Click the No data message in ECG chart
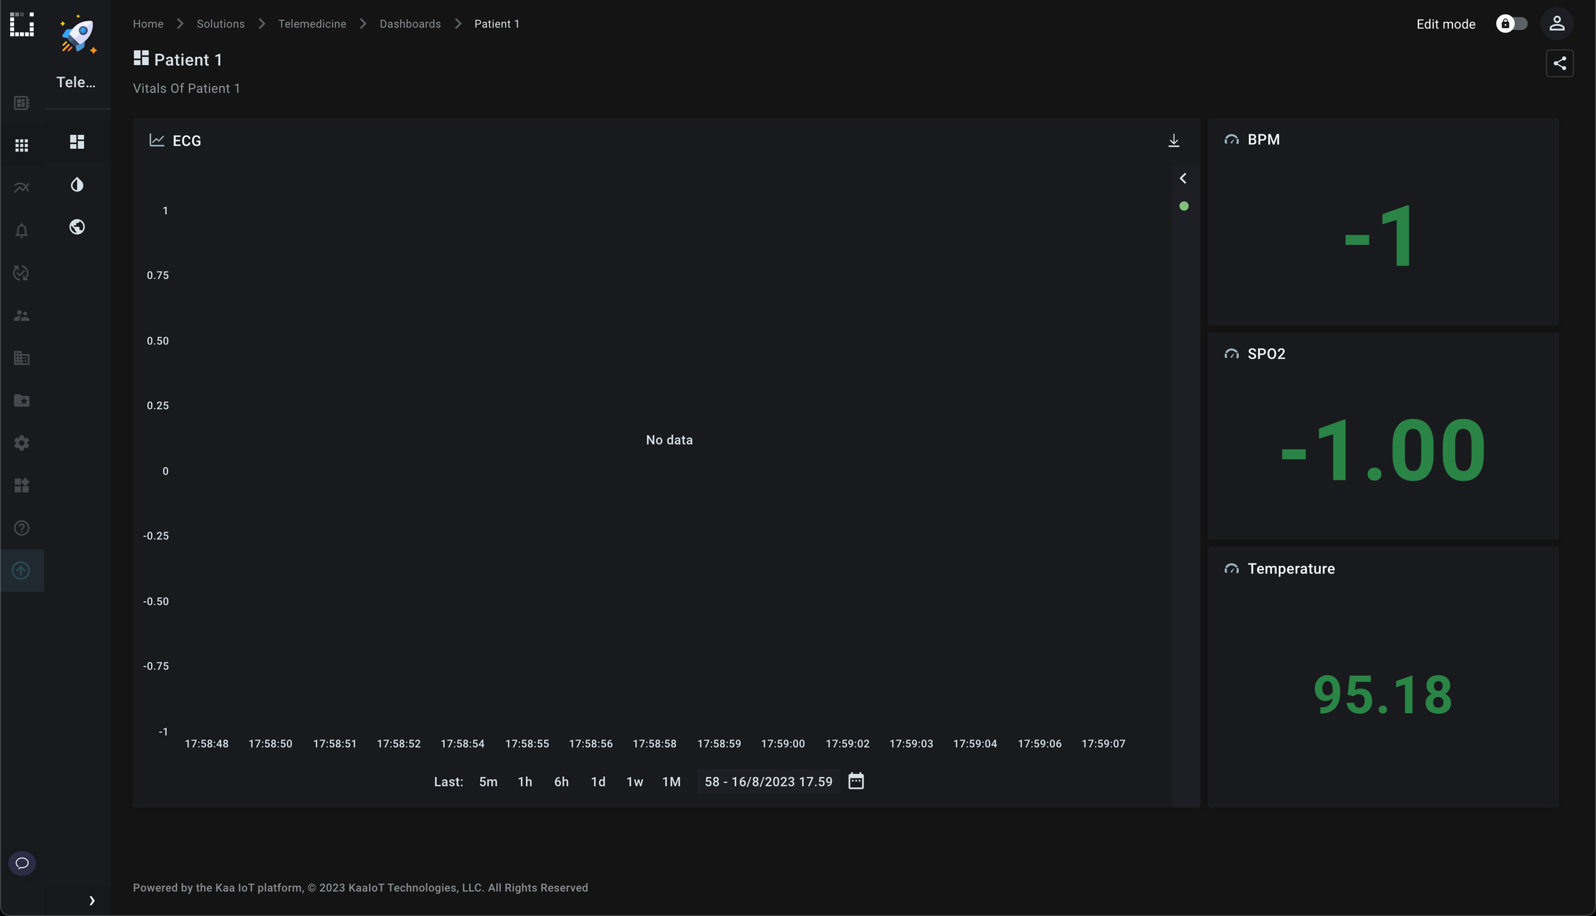This screenshot has width=1596, height=916. click(x=670, y=440)
